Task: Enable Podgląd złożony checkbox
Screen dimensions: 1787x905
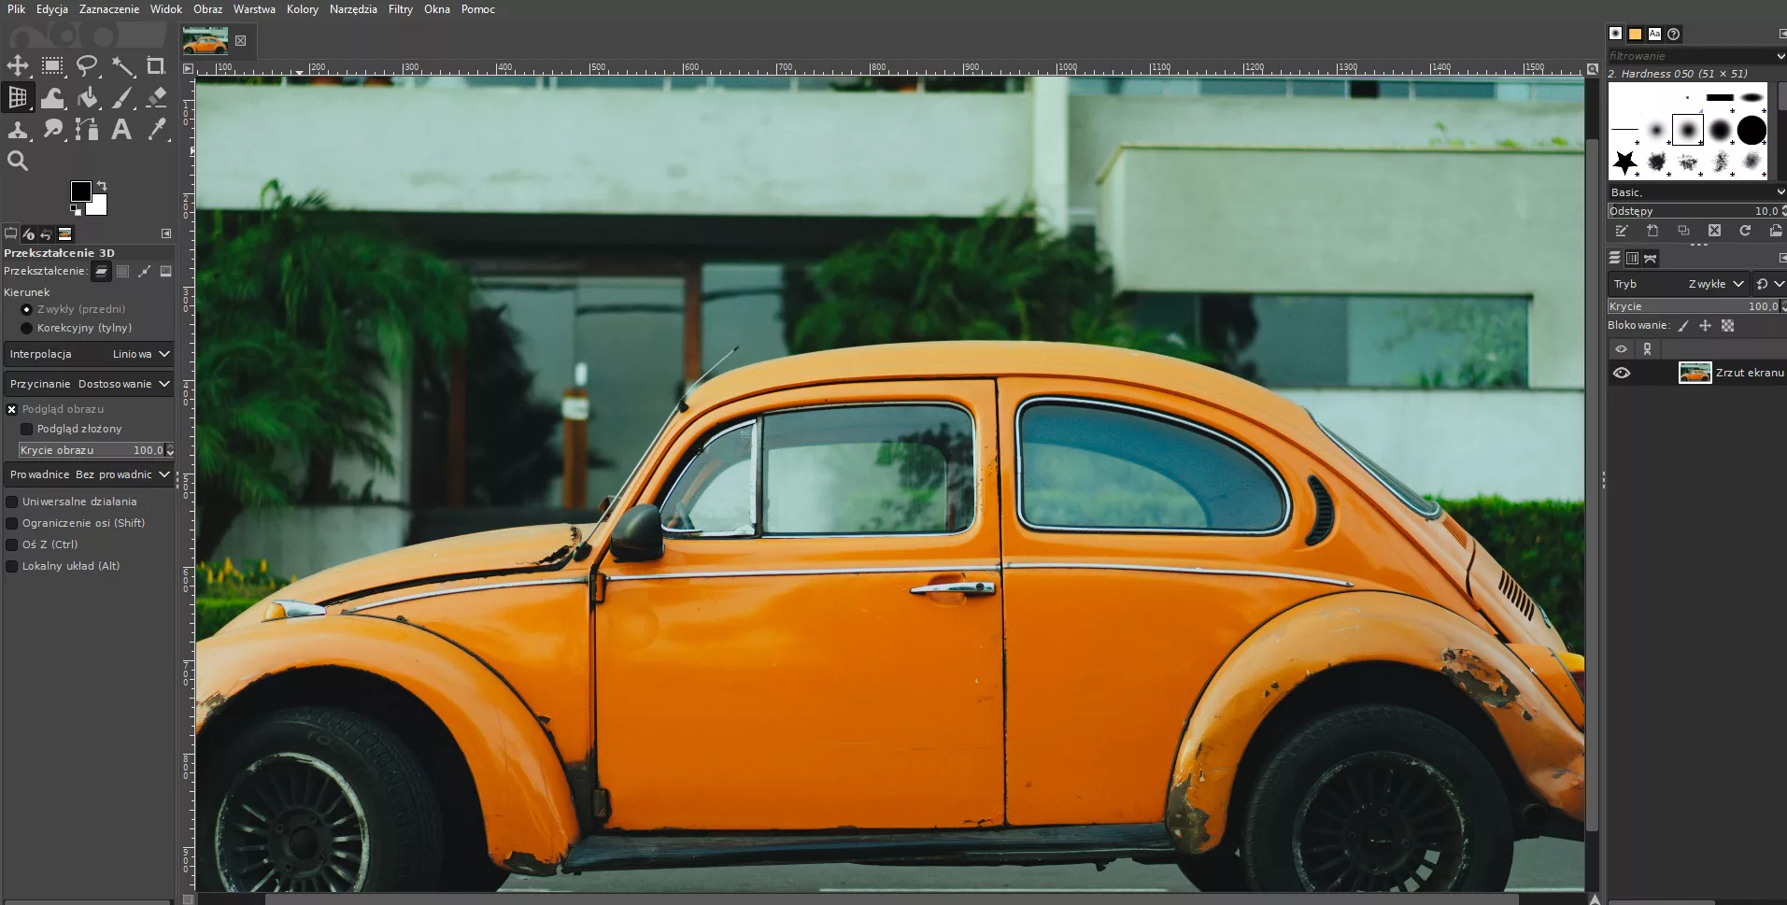Action: (x=26, y=430)
